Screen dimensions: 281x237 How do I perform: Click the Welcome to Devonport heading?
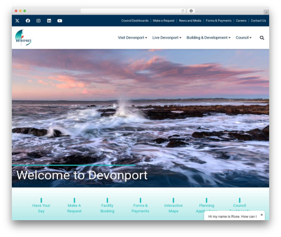[82, 175]
